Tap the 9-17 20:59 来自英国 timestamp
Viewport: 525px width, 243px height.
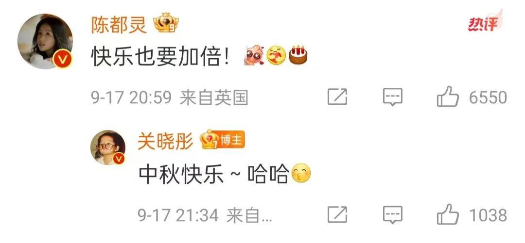pyautogui.click(x=170, y=98)
